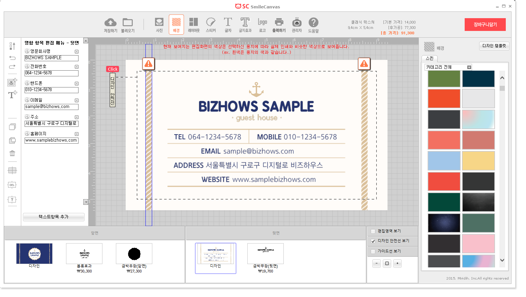Image resolution: width=526 pixels, height=297 pixels.
Task: Remove the 핸드폰 field with its X box
Action: coord(76,83)
